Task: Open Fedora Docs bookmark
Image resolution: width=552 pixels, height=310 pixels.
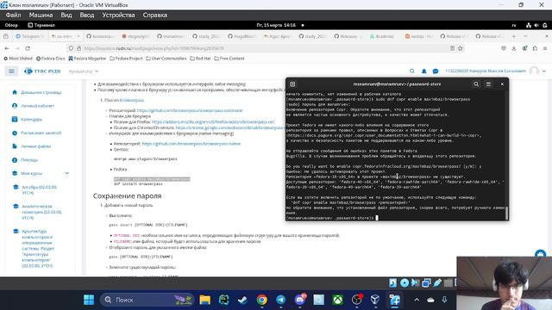Action: [51, 59]
